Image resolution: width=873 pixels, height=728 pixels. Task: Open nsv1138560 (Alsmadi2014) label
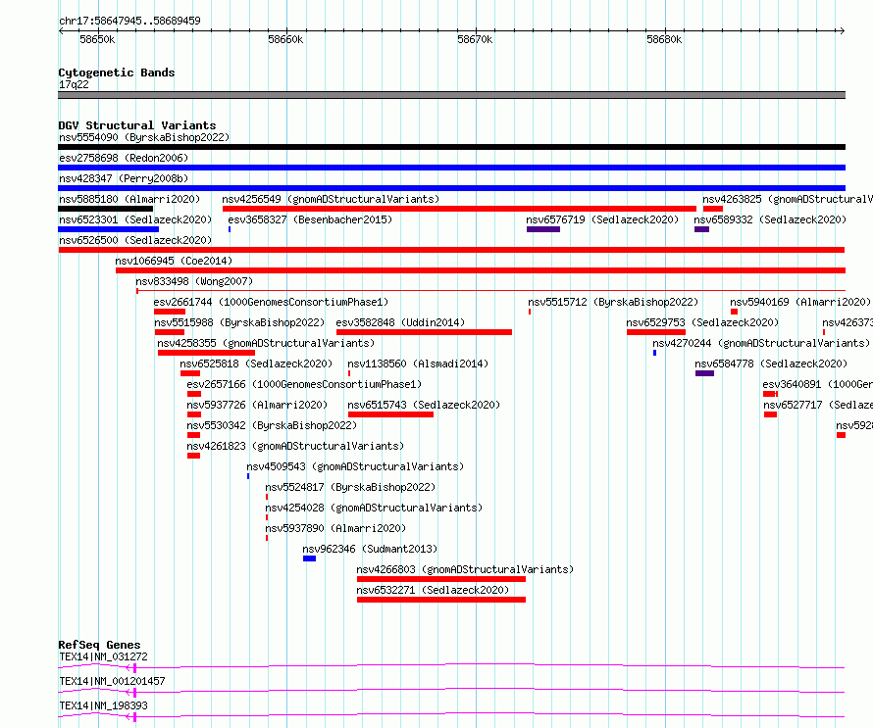tap(418, 364)
